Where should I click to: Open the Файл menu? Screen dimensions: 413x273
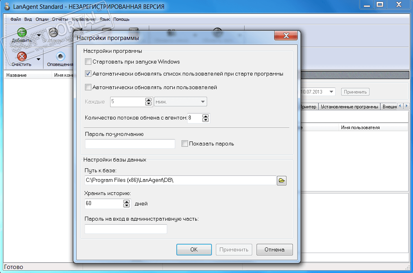tap(16, 19)
